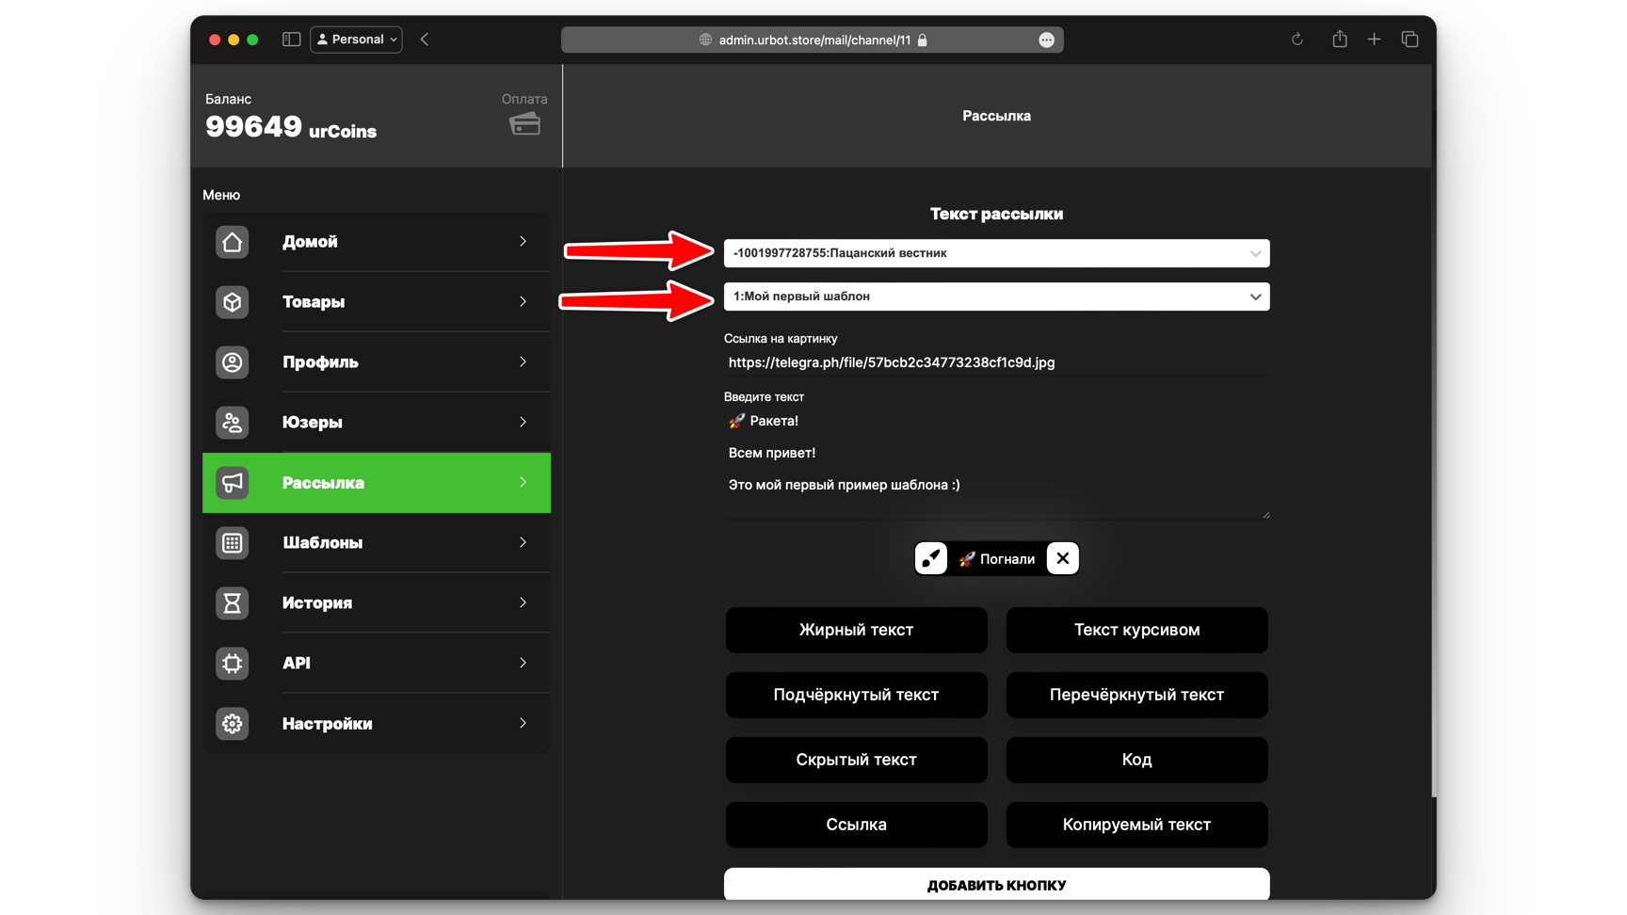Image resolution: width=1627 pixels, height=915 pixels.
Task: Expand the template dropdown Мой первый шаблон
Action: click(x=996, y=297)
